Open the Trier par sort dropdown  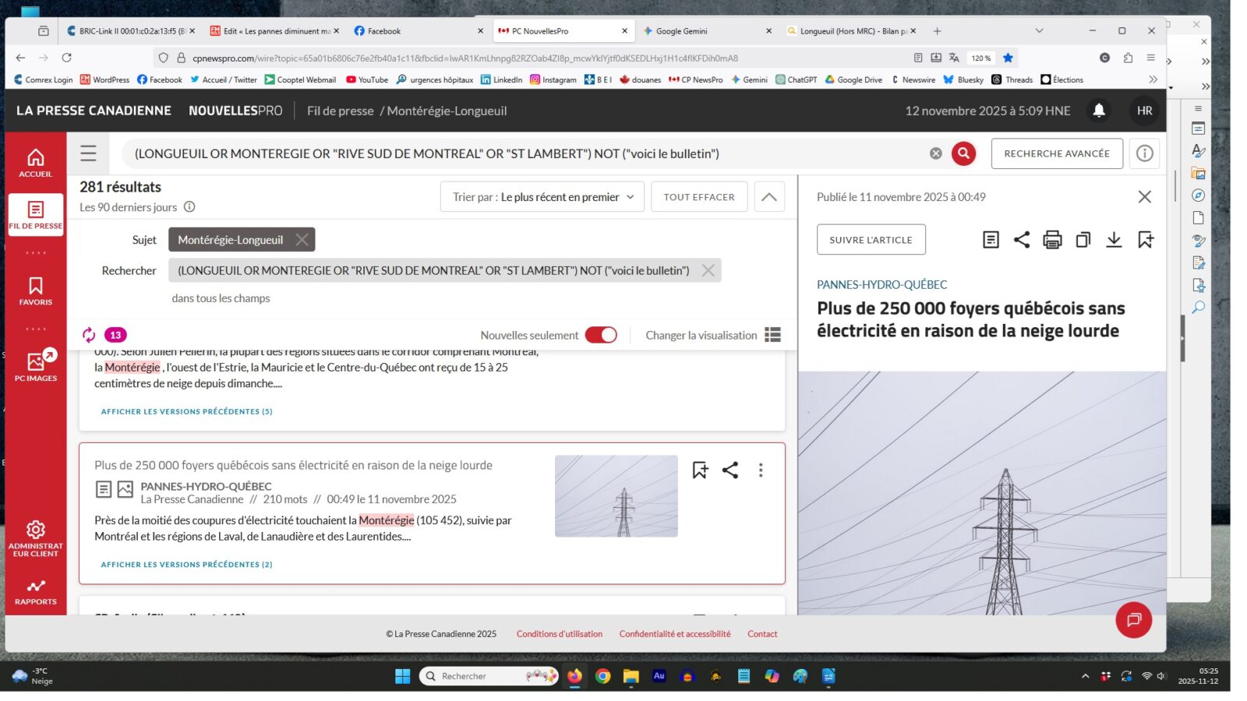tap(542, 197)
